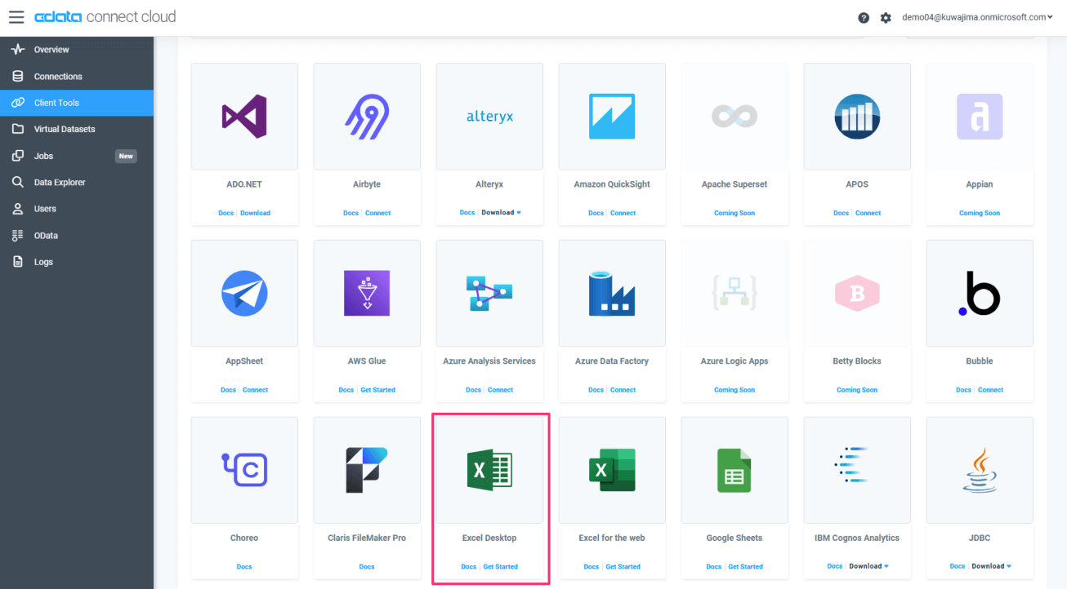Click Connect under Bubble
Viewport: 1067px width, 589px height.
(x=990, y=390)
